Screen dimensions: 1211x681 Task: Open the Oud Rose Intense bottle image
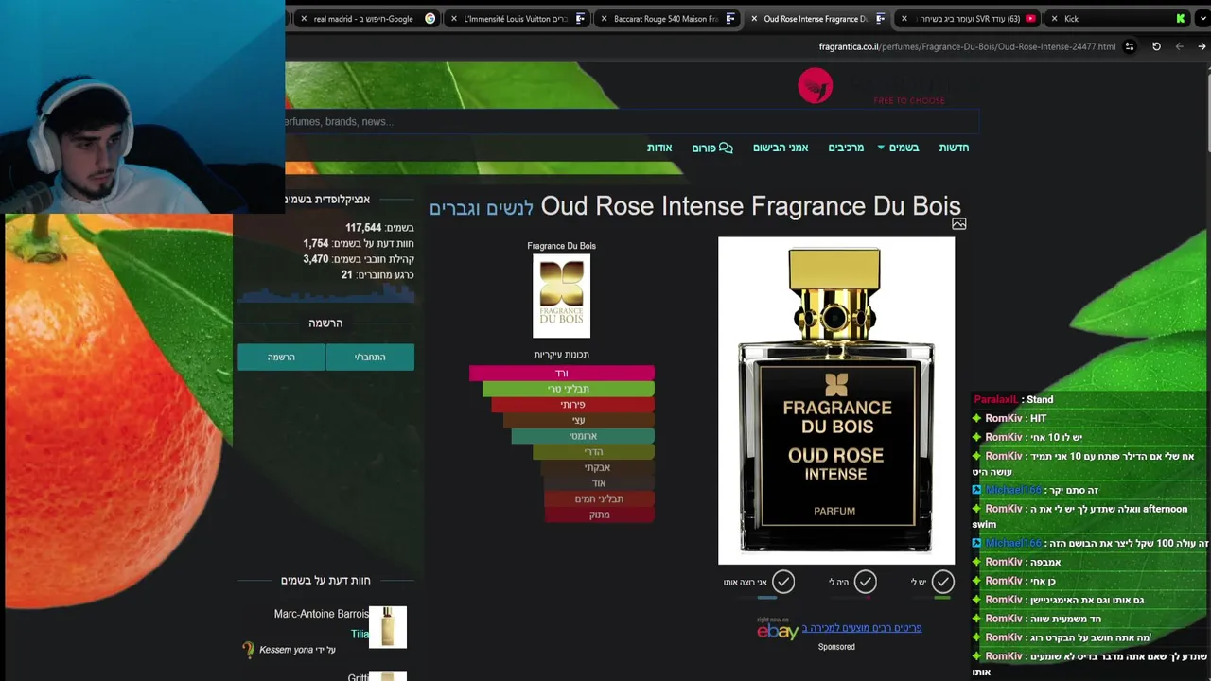coord(836,400)
